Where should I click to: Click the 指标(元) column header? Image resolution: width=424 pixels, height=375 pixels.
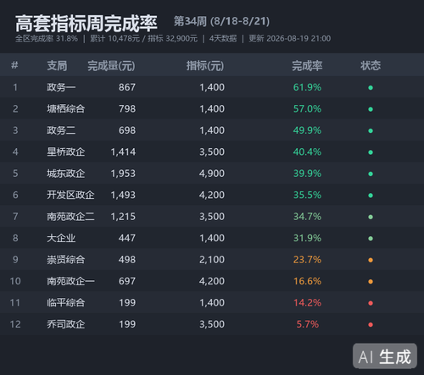(205, 66)
